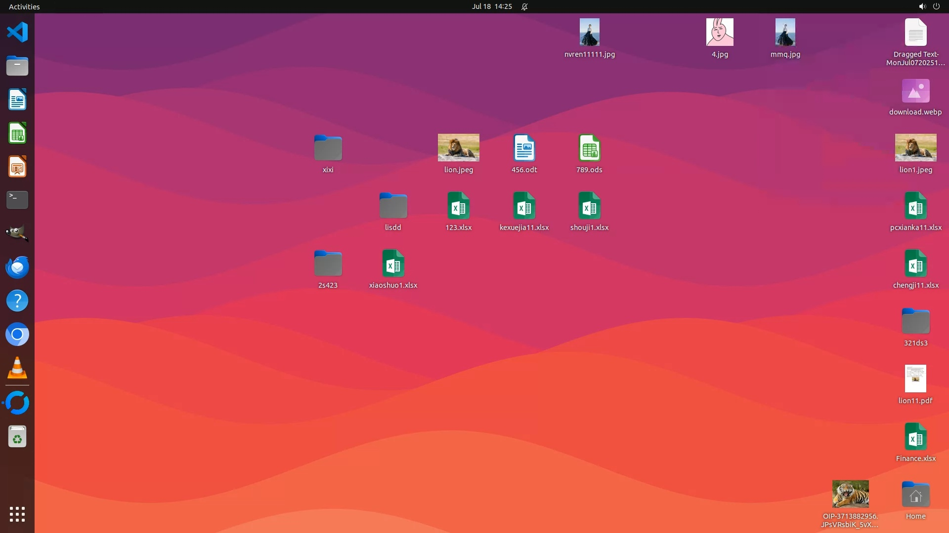949x533 pixels.
Task: Open Visual Studio Code from dock
Action: pyautogui.click(x=17, y=33)
